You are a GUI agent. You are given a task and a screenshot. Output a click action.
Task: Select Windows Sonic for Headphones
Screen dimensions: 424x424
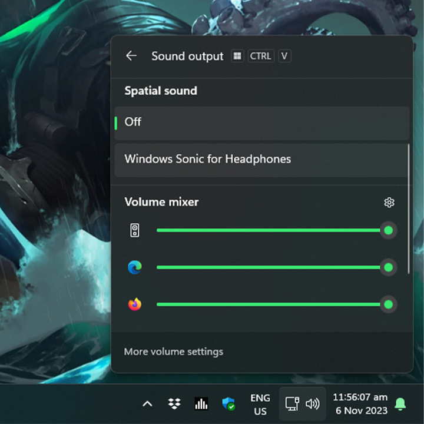tap(261, 160)
